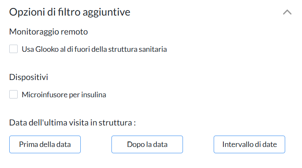The width and height of the screenshot is (302, 168).
Task: Select the Prima della data button
Action: coord(45,144)
